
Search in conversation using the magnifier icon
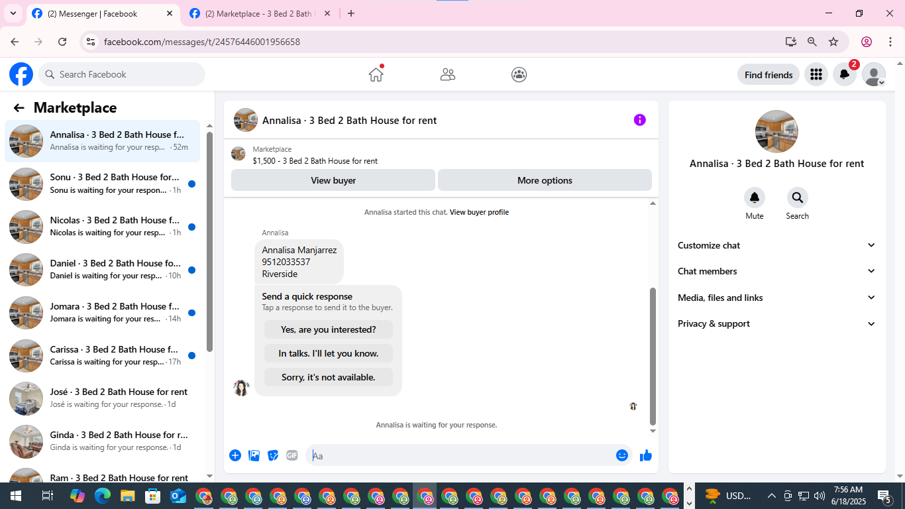click(x=798, y=198)
